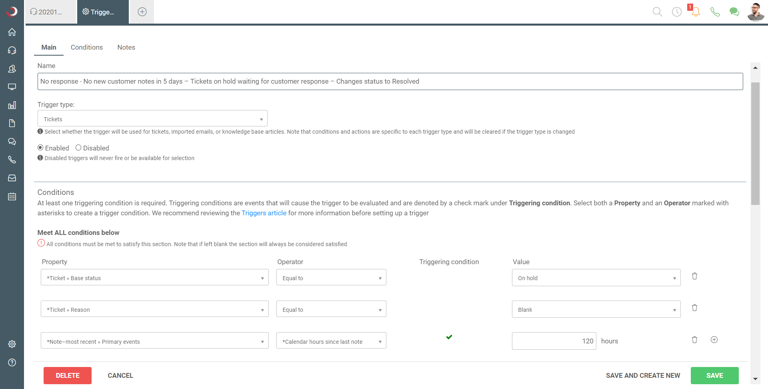768x389 pixels.
Task: Open the sidebar reports bar-chart icon
Action: click(x=12, y=105)
